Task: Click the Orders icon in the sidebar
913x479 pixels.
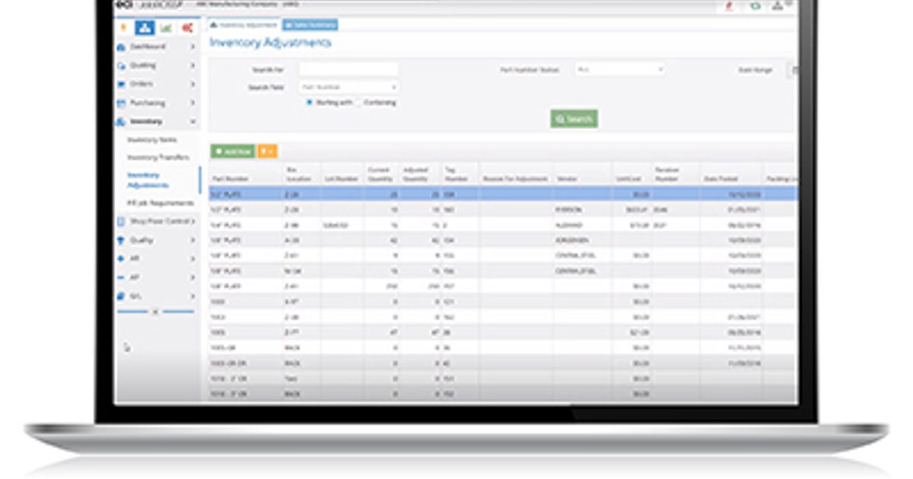Action: click(x=121, y=84)
